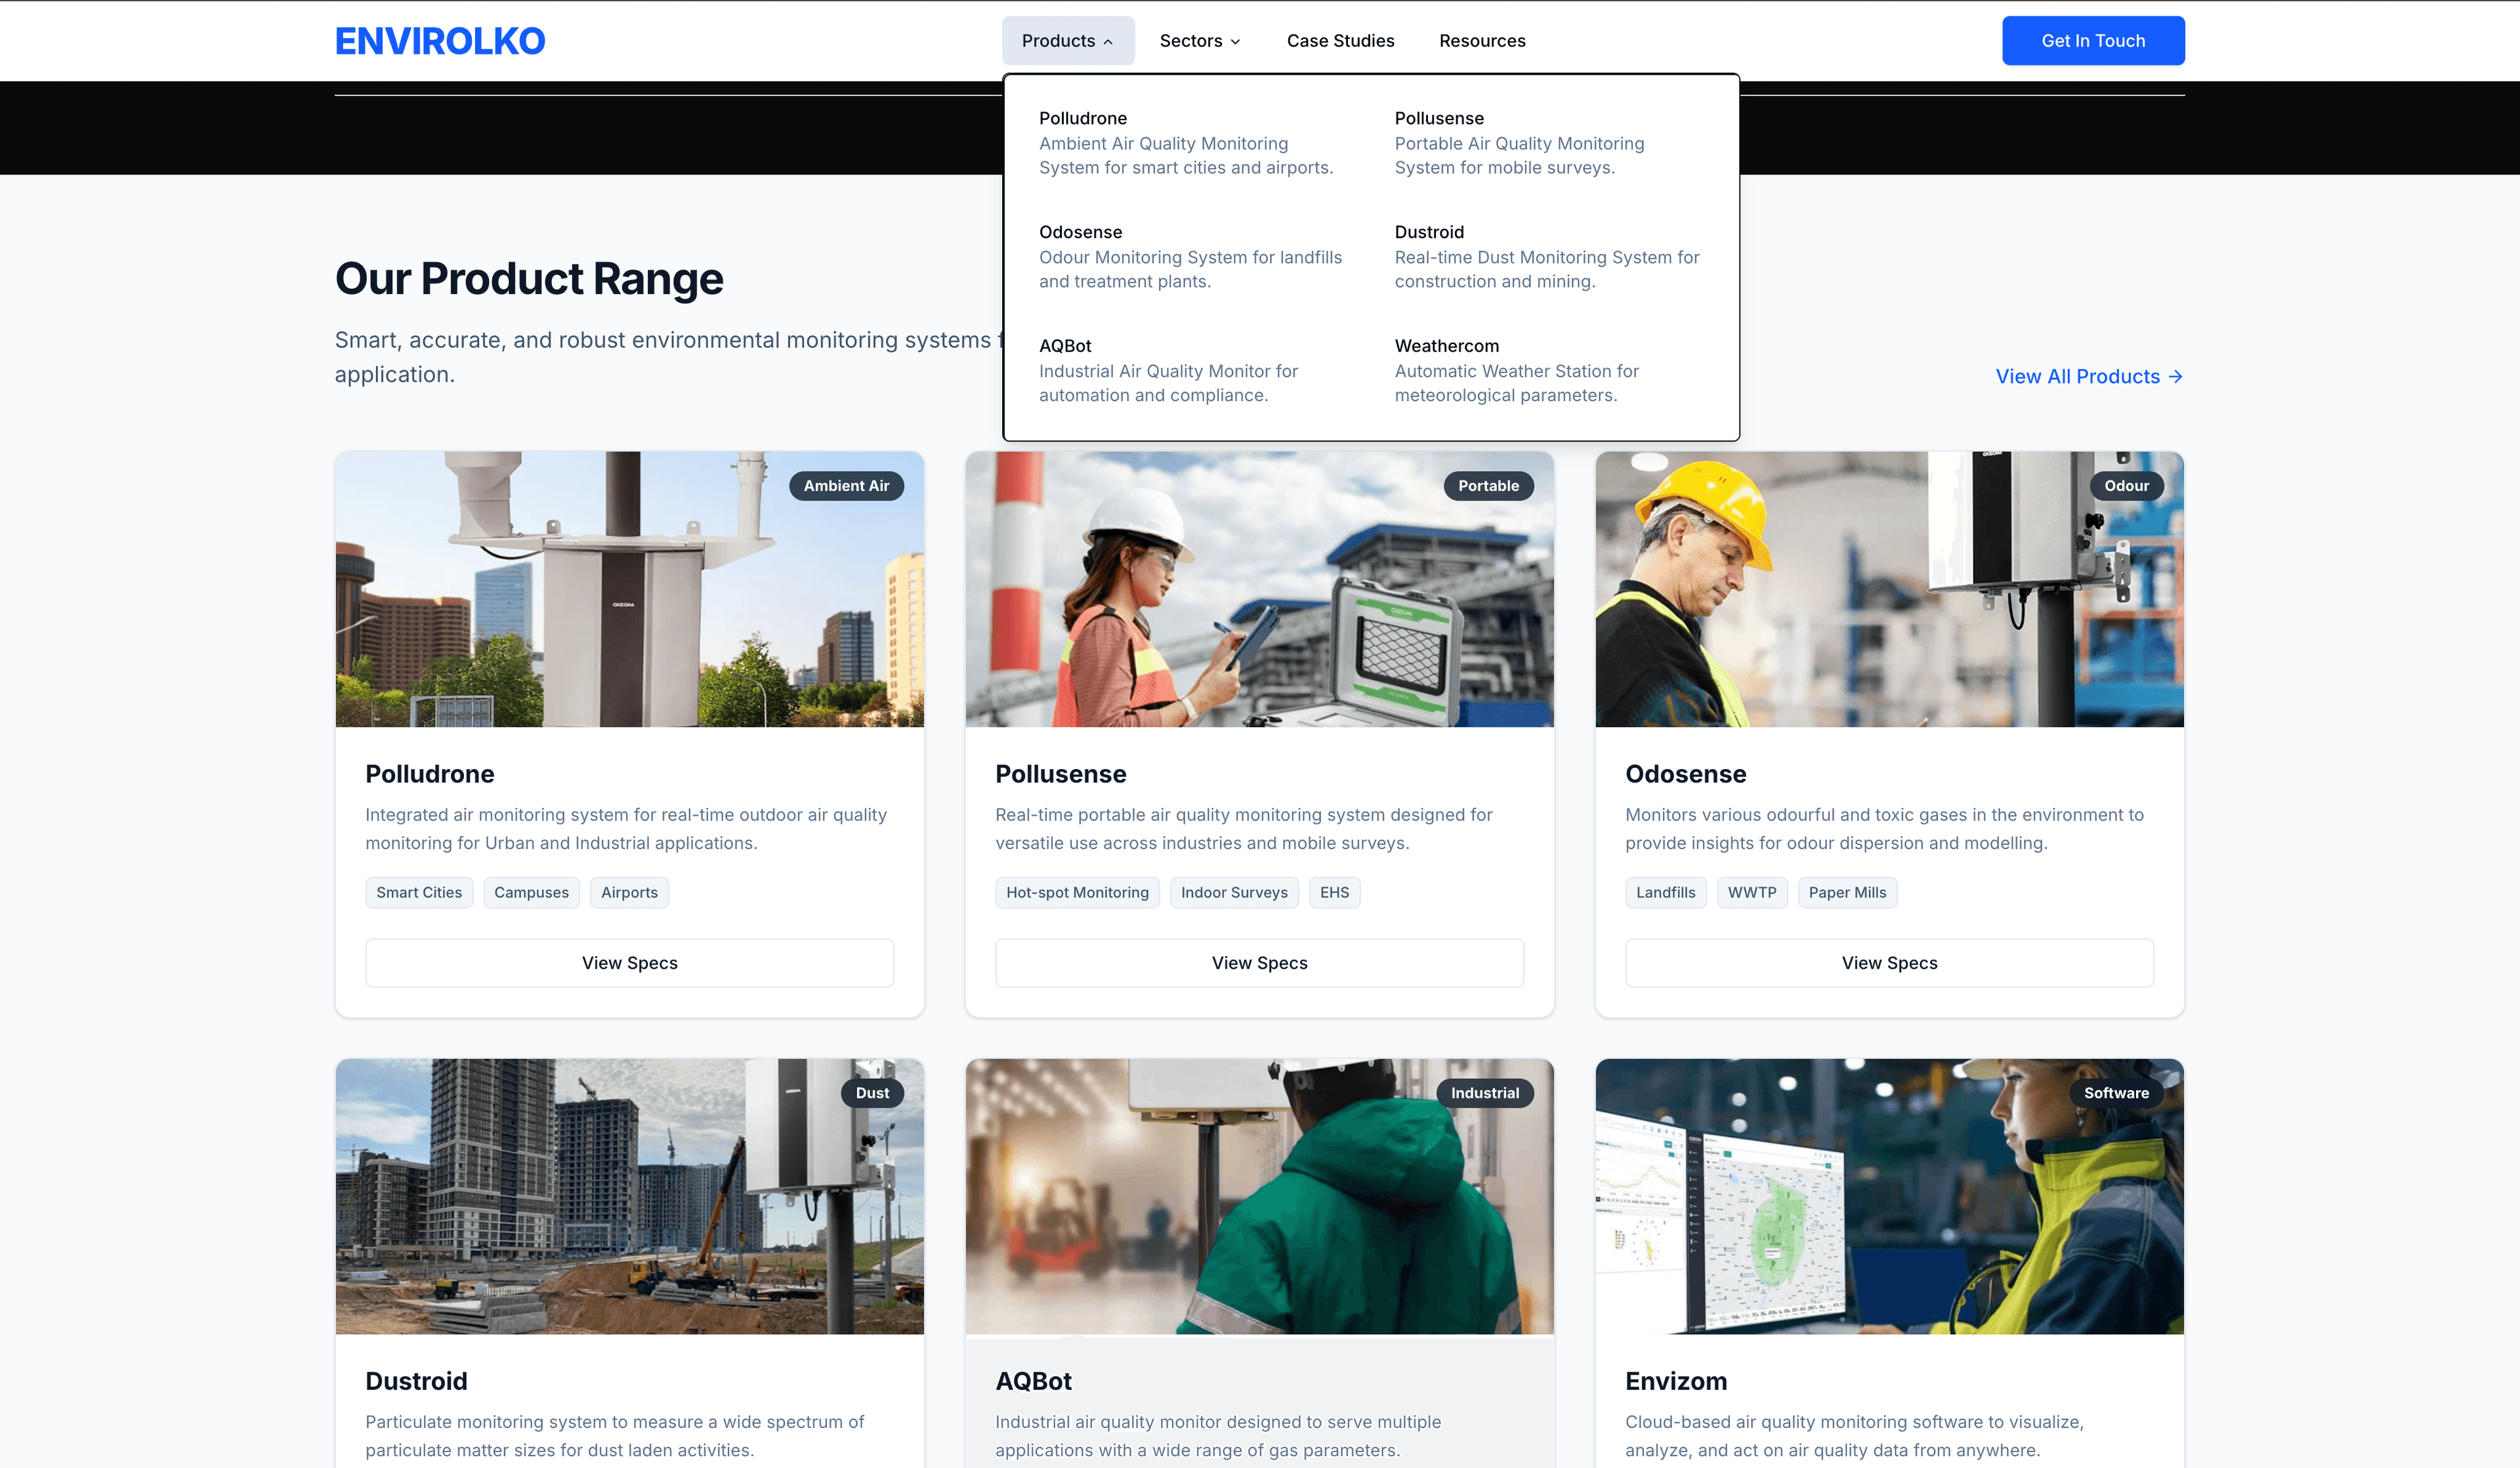This screenshot has height=1468, width=2520.
Task: Click the Indoor Surveys tag on Pollusense card
Action: point(1233,892)
